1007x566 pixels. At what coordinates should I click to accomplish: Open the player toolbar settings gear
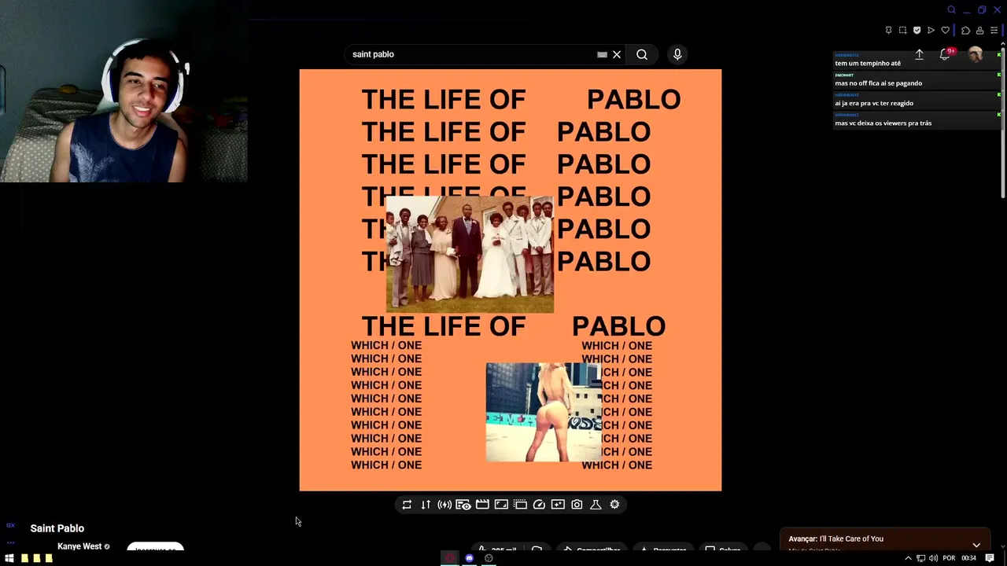(614, 505)
